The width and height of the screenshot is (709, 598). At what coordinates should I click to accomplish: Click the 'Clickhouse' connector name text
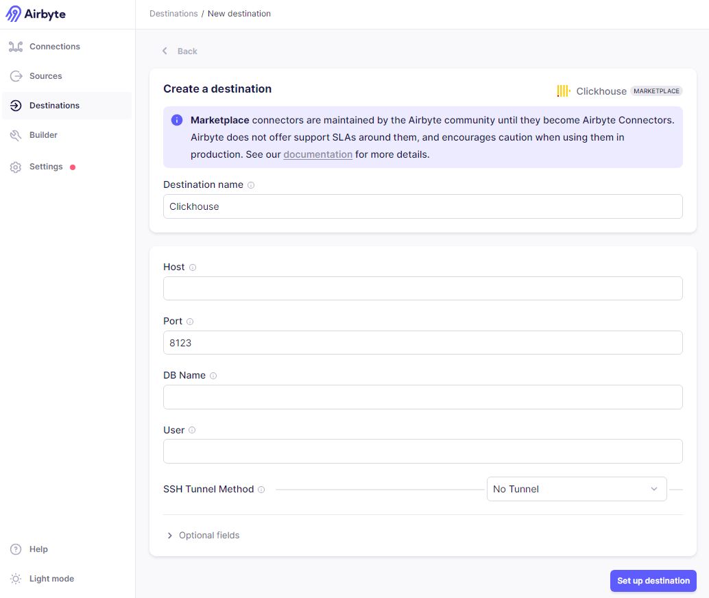tap(601, 91)
